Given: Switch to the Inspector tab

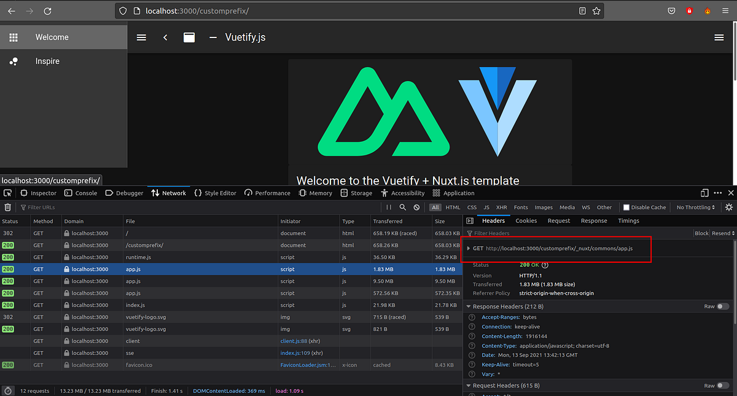Looking at the screenshot, I should tap(39, 193).
